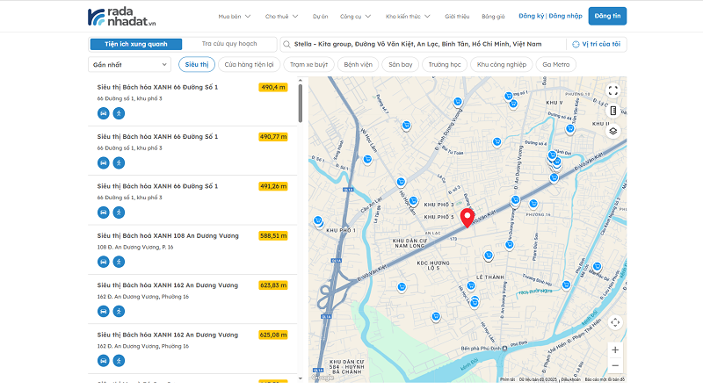This screenshot has width=703, height=389.
Task: Go to the Dự án page
Action: pos(320,16)
